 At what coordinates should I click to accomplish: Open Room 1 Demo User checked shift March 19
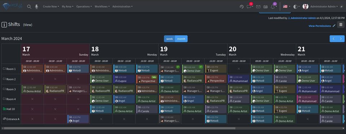[193, 69]
